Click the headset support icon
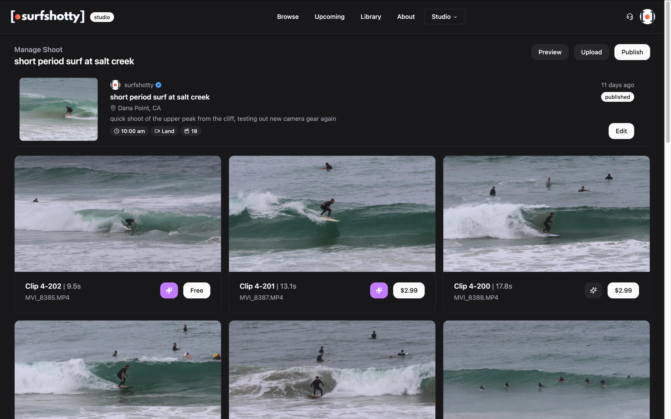The height and width of the screenshot is (419, 671). click(x=629, y=17)
